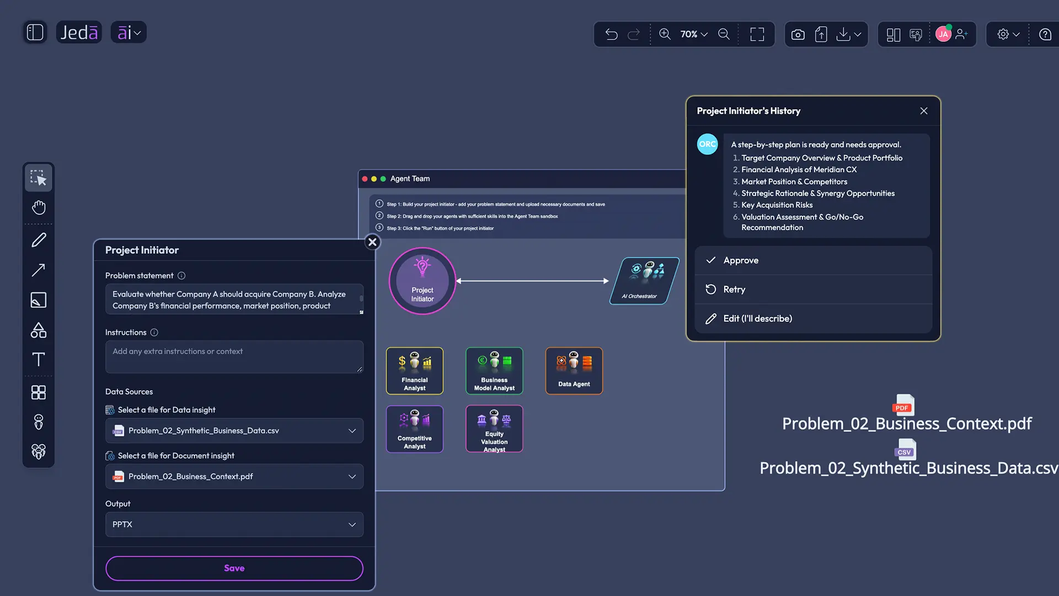Image resolution: width=1059 pixels, height=596 pixels.
Task: Save the Project Initiator settings
Action: [234, 568]
